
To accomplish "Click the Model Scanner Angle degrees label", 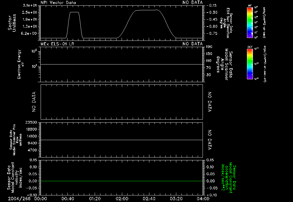I will click(224, 64).
